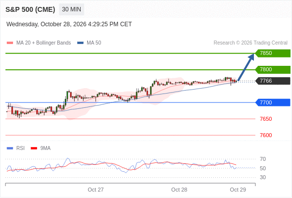Click the MA 20 + Bollinger Bands legend label
This screenshot has width=292, height=198.
click(44, 43)
